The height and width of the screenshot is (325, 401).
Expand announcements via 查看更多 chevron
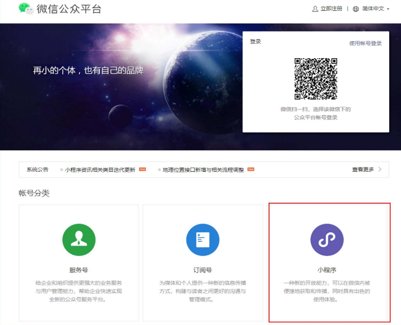coord(380,169)
